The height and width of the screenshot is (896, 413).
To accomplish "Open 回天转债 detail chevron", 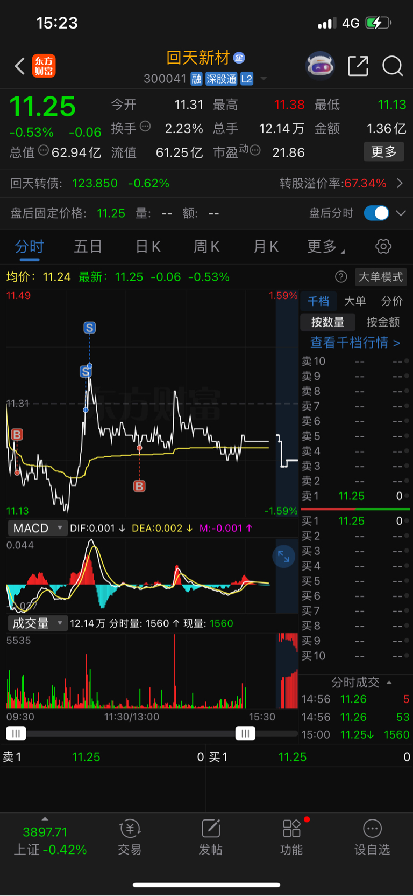I will 400,183.
